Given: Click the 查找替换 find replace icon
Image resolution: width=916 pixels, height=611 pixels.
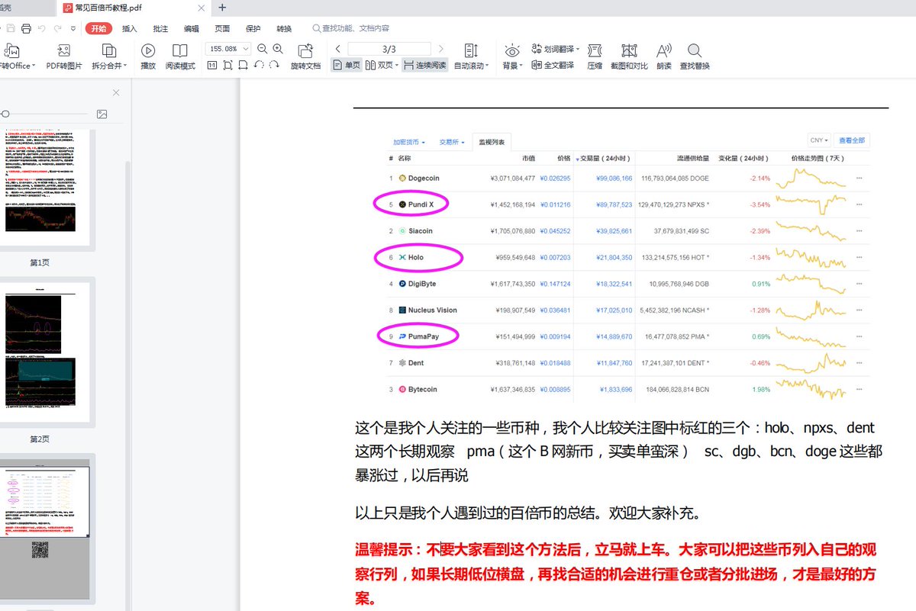Looking at the screenshot, I should [x=695, y=50].
